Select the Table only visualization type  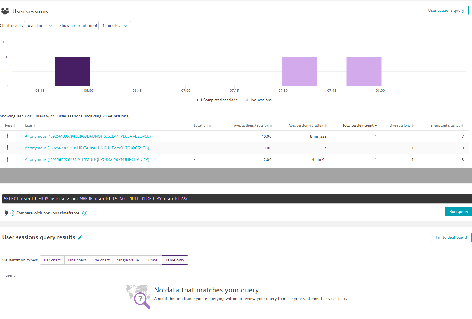pos(175,260)
